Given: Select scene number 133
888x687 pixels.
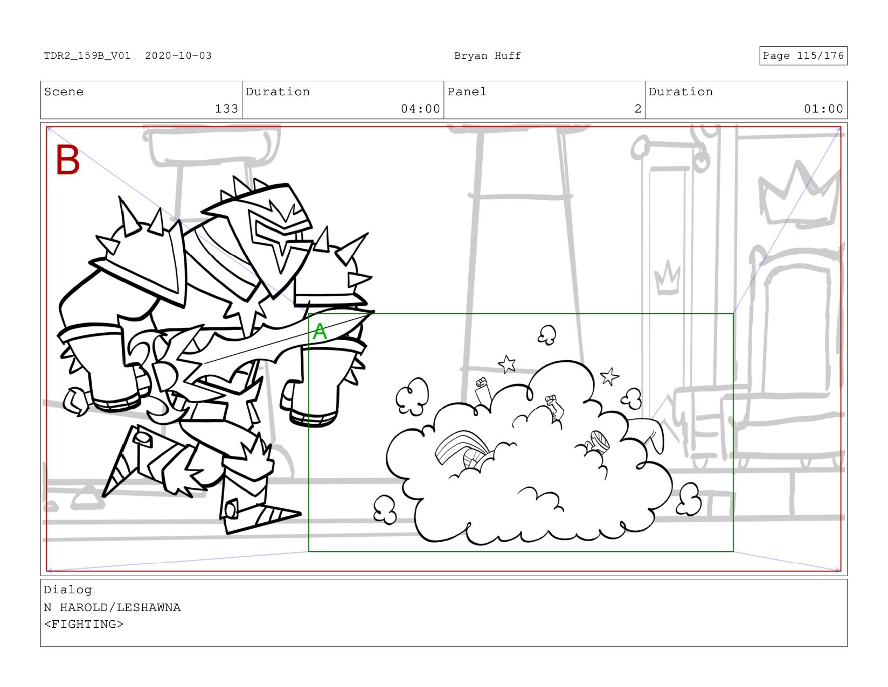Looking at the screenshot, I should coord(226,109).
